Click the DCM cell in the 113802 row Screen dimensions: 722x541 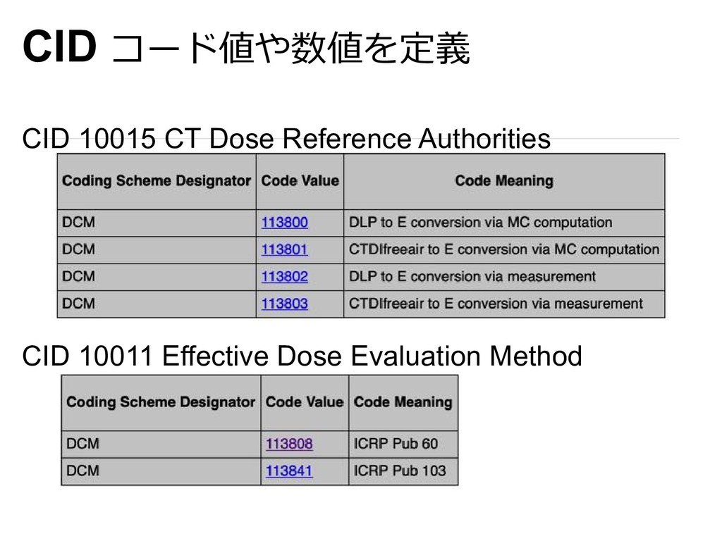tap(157, 277)
